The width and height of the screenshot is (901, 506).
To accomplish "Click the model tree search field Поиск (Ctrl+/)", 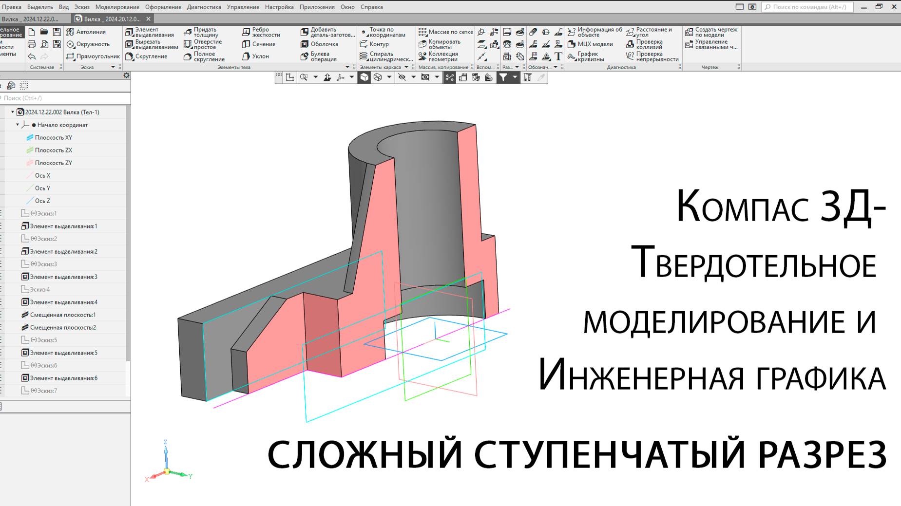I will 65,98.
